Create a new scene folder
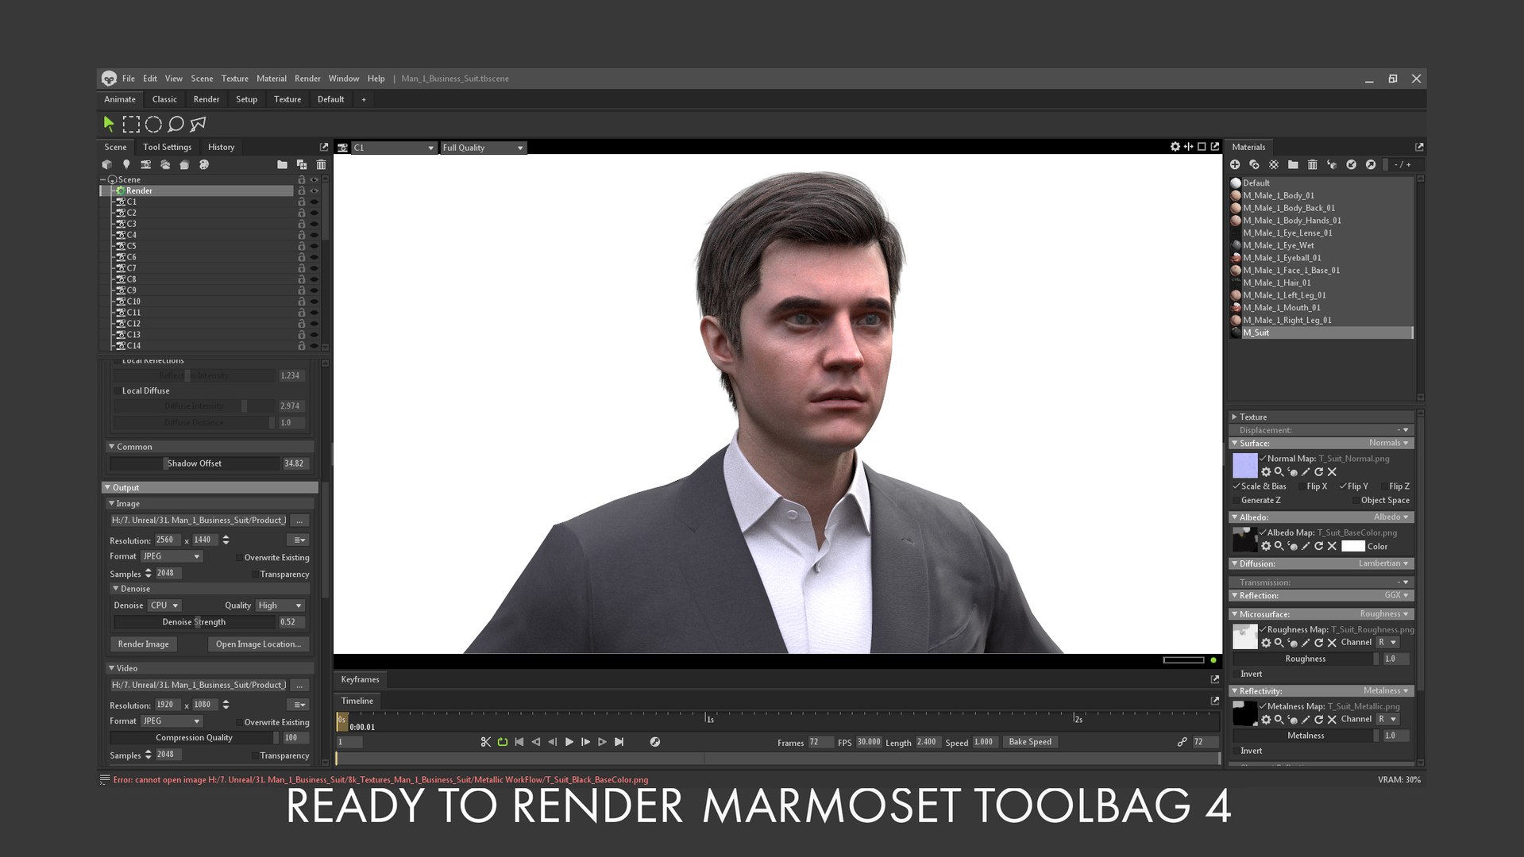 [282, 164]
